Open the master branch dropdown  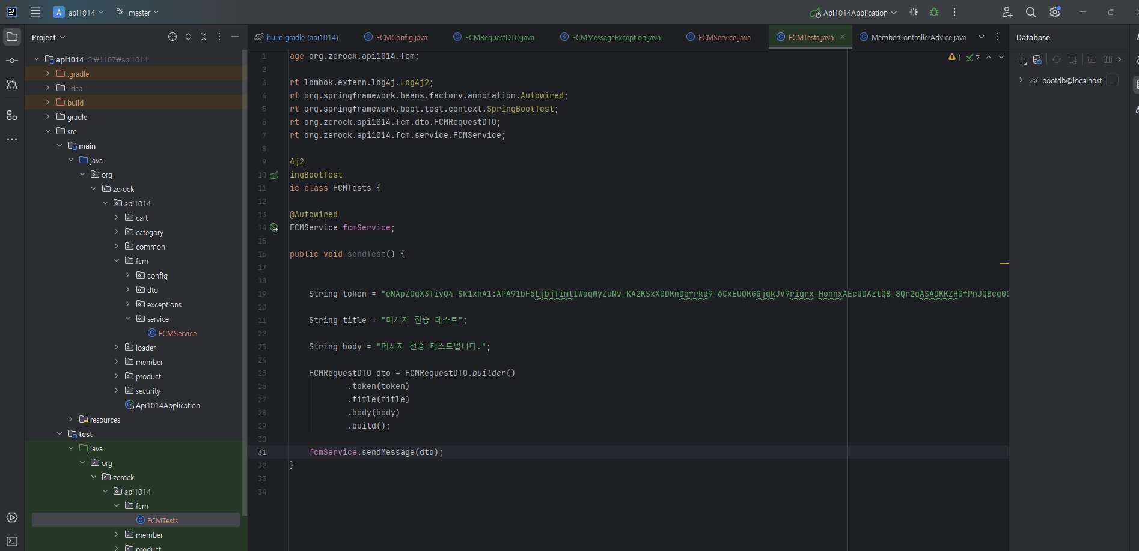(x=138, y=12)
